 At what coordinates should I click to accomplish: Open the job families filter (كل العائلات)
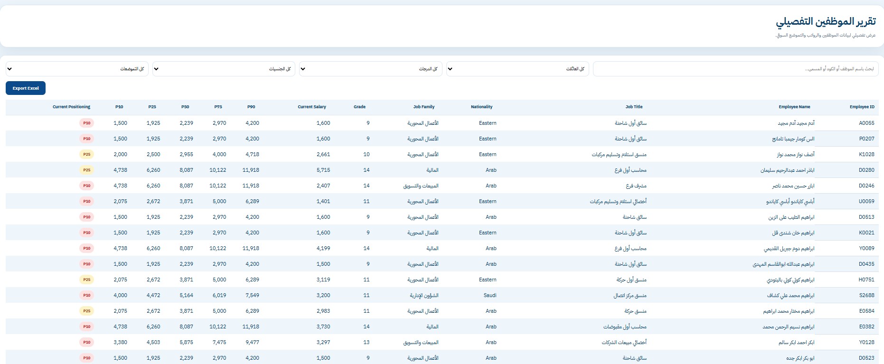pyautogui.click(x=517, y=69)
